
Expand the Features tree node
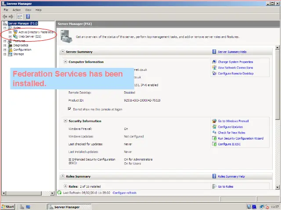coord(5,41)
